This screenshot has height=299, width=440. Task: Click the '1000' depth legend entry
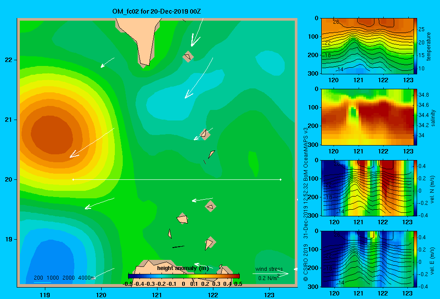coord(53,278)
